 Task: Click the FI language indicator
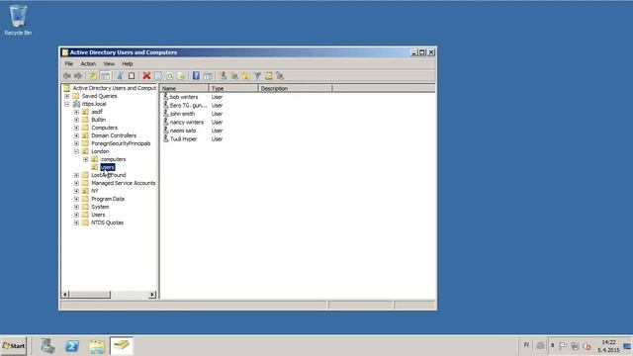(526, 345)
